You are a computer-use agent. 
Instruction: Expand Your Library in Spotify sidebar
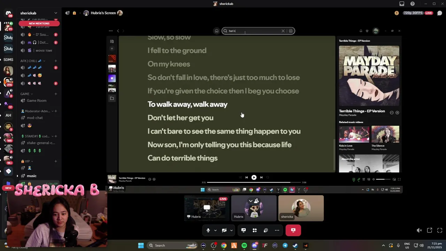point(112,41)
